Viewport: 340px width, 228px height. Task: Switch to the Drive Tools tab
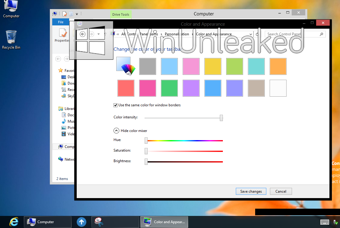121,14
